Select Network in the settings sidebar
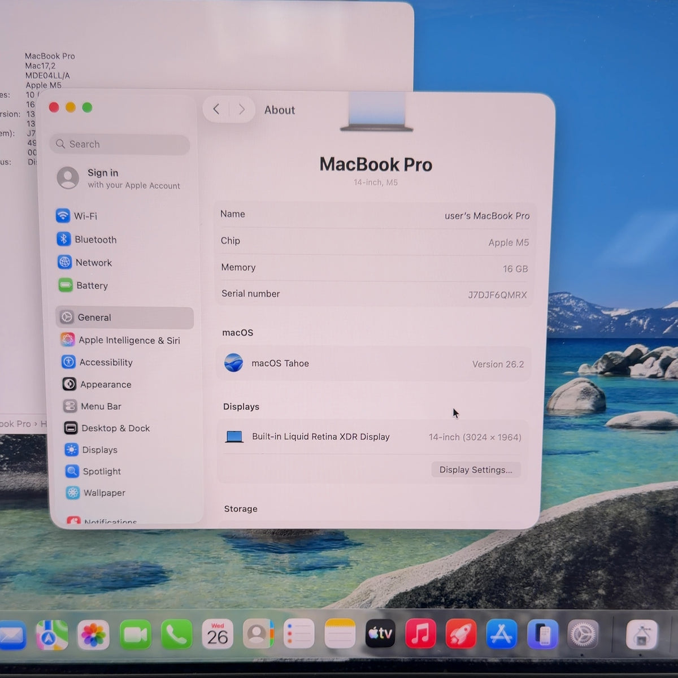 [85, 263]
